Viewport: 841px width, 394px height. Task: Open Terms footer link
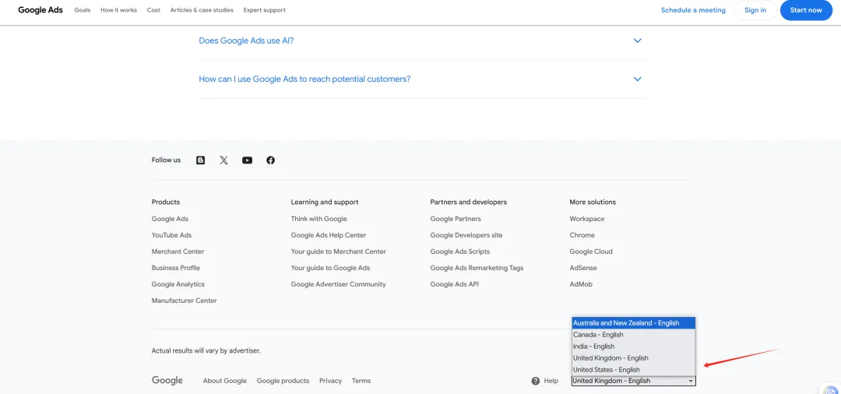click(x=361, y=381)
